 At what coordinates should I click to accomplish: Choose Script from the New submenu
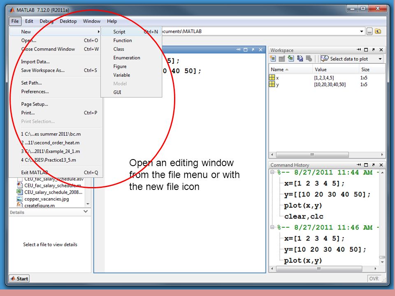point(131,32)
